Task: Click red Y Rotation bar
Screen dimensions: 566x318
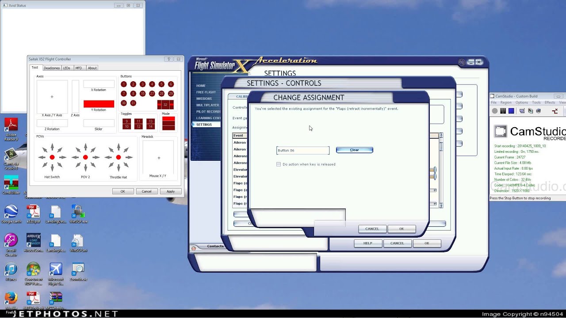Action: click(99, 104)
